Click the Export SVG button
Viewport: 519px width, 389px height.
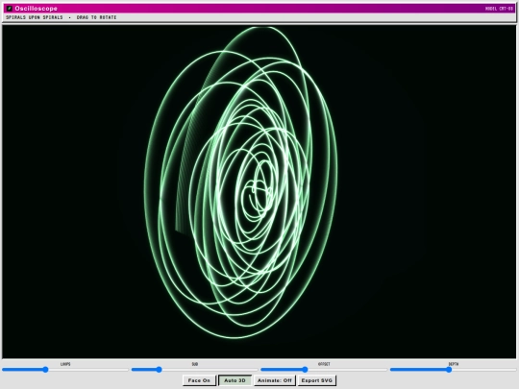pyautogui.click(x=317, y=380)
